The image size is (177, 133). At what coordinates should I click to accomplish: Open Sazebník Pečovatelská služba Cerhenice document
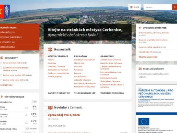16,69
